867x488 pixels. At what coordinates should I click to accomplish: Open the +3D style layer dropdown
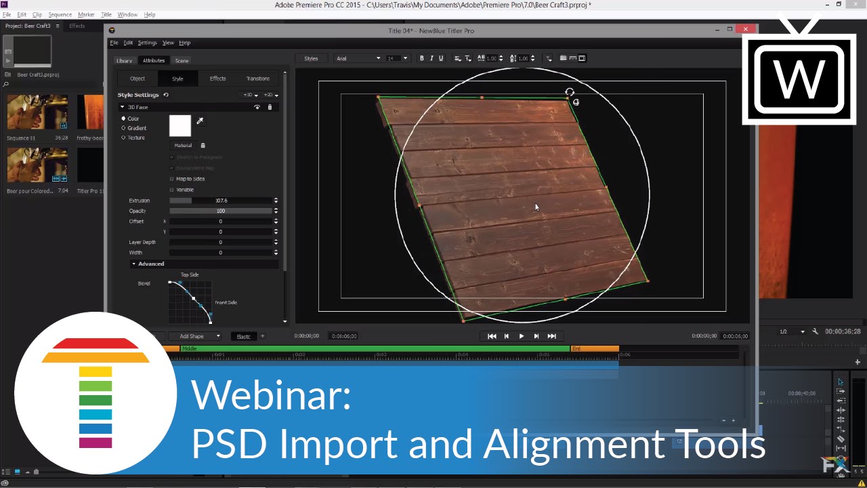click(251, 95)
